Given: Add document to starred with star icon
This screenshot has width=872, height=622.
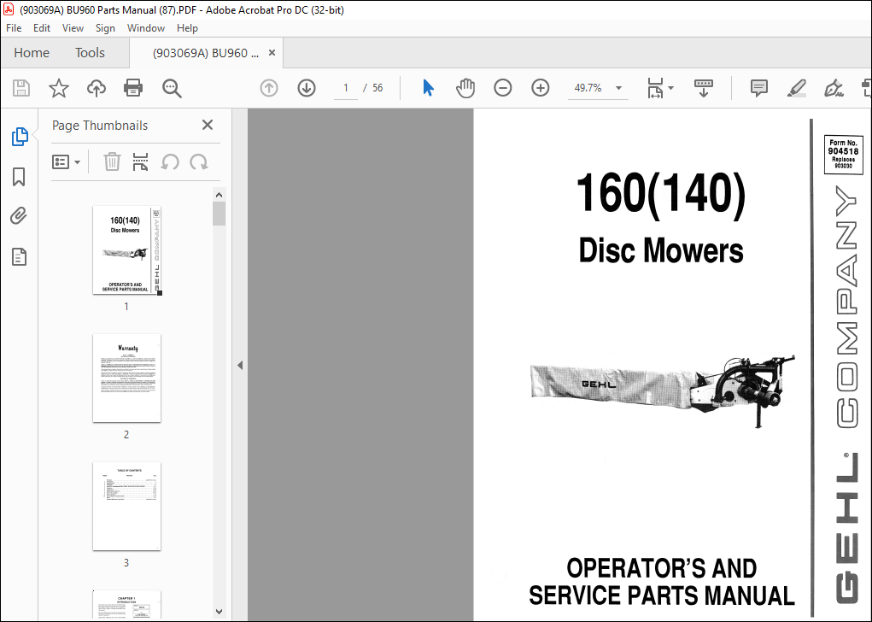Looking at the screenshot, I should [58, 88].
